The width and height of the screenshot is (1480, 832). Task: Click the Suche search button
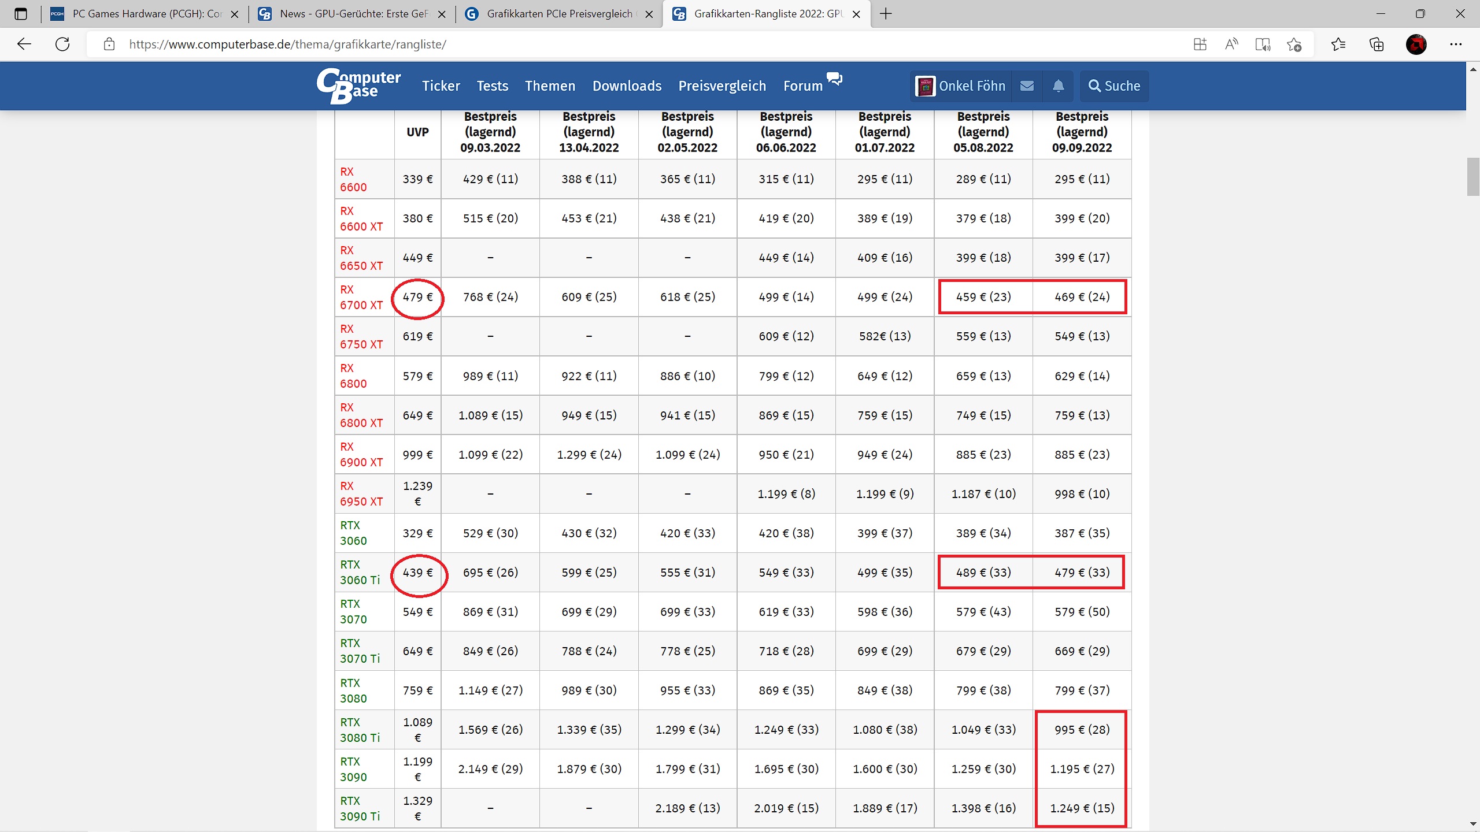coord(1114,86)
